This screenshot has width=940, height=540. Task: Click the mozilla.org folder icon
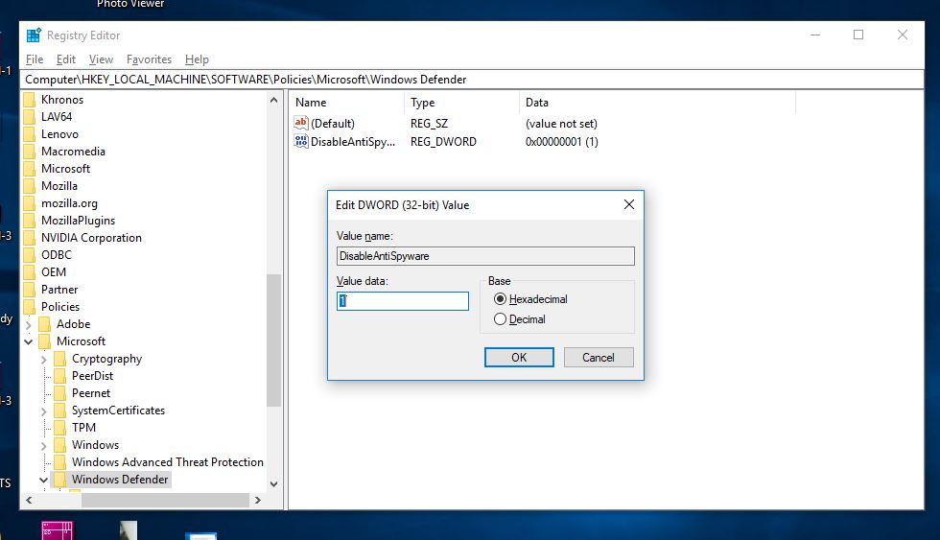click(30, 203)
